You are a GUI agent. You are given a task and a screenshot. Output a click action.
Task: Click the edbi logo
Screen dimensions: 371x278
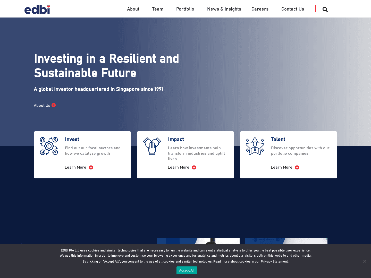(37, 10)
